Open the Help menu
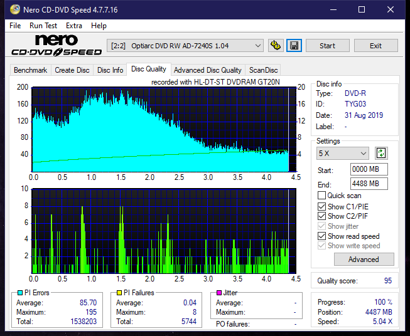This screenshot has height=336, width=410. click(99, 26)
